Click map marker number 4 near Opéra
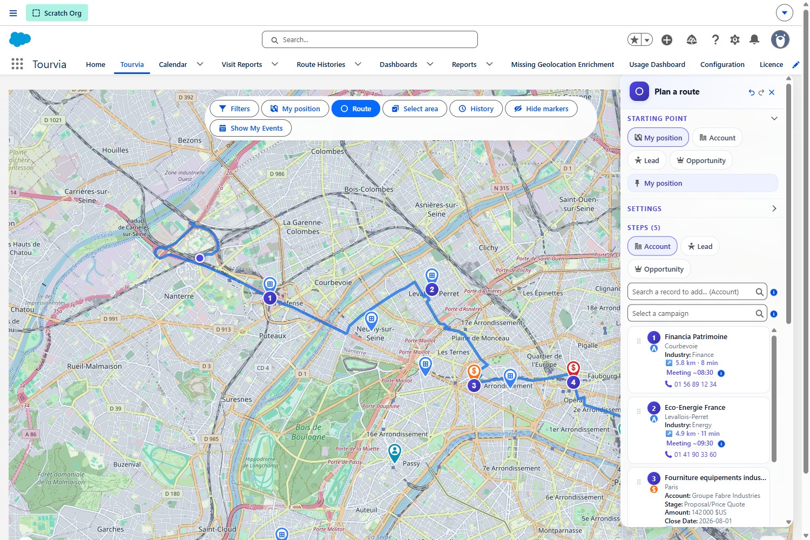Viewport: 810px width, 540px height. click(x=573, y=382)
